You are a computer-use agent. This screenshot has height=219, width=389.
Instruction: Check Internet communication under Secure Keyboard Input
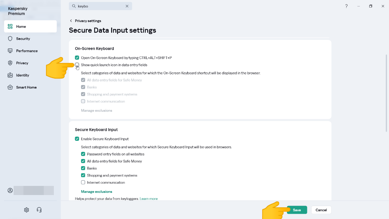tap(83, 182)
